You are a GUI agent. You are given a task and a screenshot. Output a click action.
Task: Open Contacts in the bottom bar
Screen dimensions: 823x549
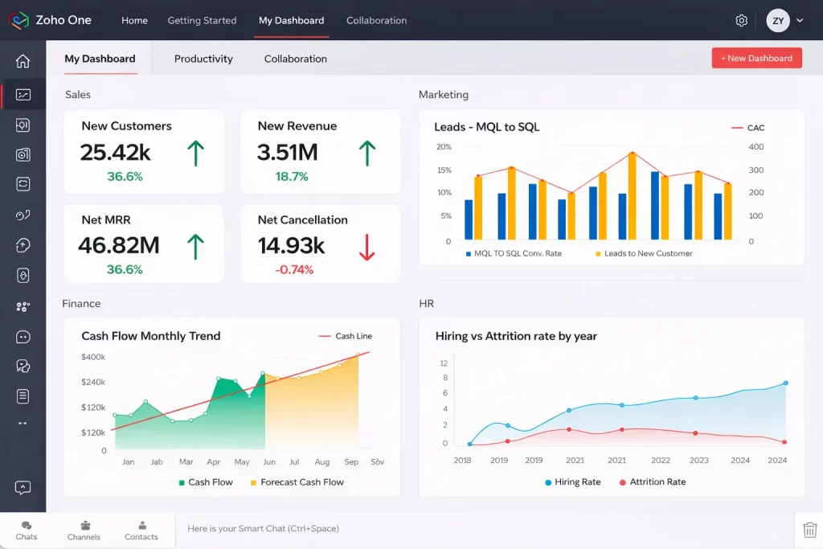141,530
